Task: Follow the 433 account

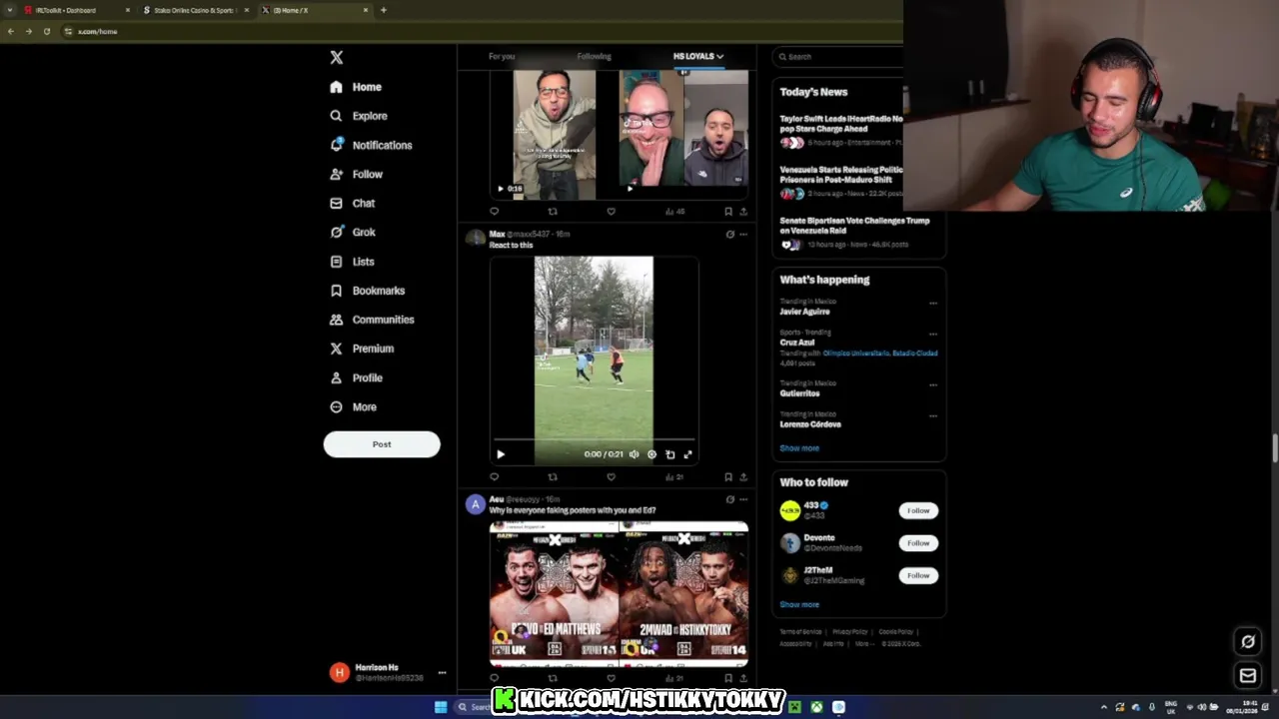Action: (918, 510)
